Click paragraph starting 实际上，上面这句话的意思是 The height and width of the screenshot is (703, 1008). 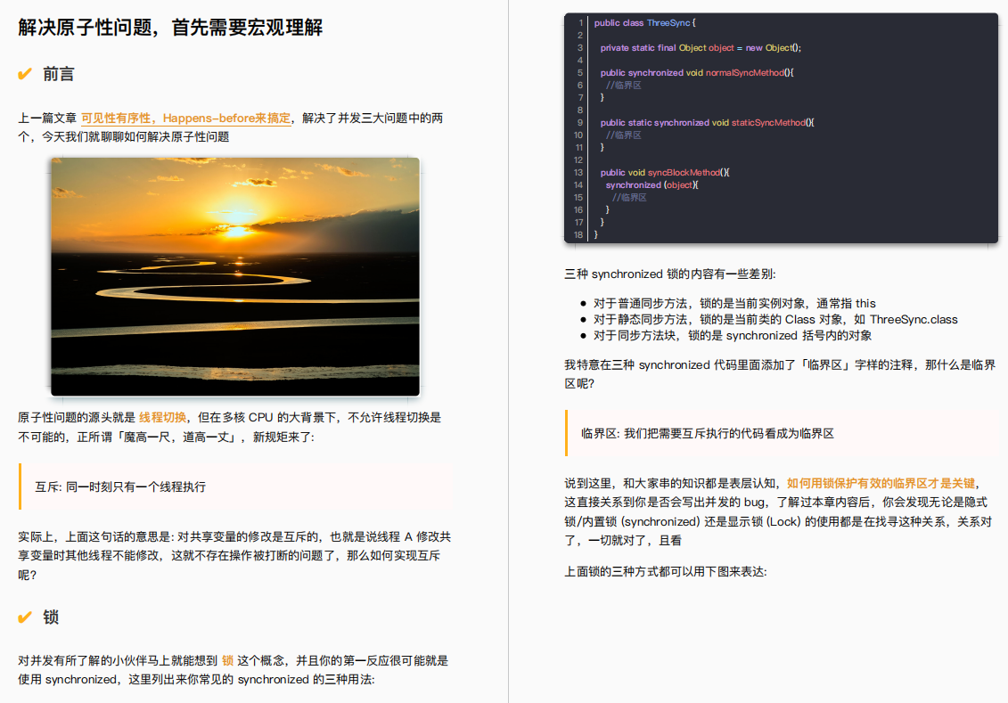coord(234,556)
